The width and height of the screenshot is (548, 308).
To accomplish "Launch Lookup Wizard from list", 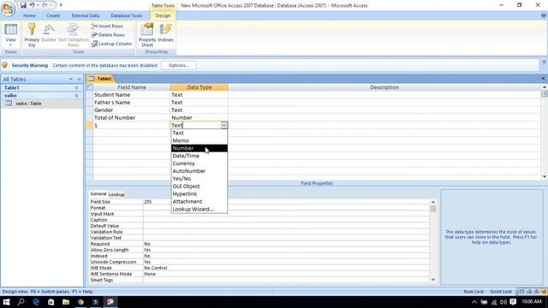I will [200, 210].
